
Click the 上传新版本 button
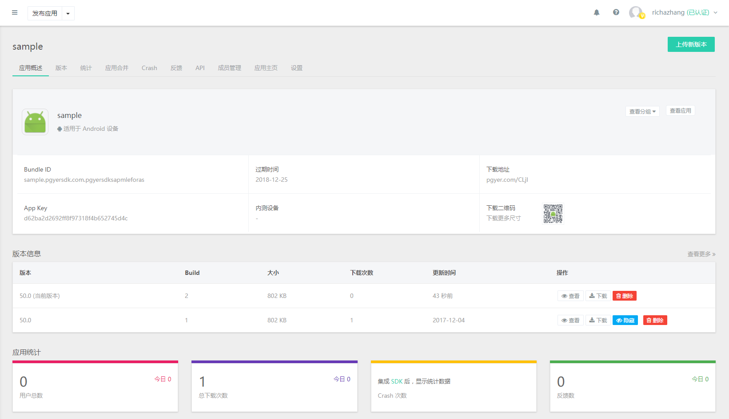[x=691, y=44]
